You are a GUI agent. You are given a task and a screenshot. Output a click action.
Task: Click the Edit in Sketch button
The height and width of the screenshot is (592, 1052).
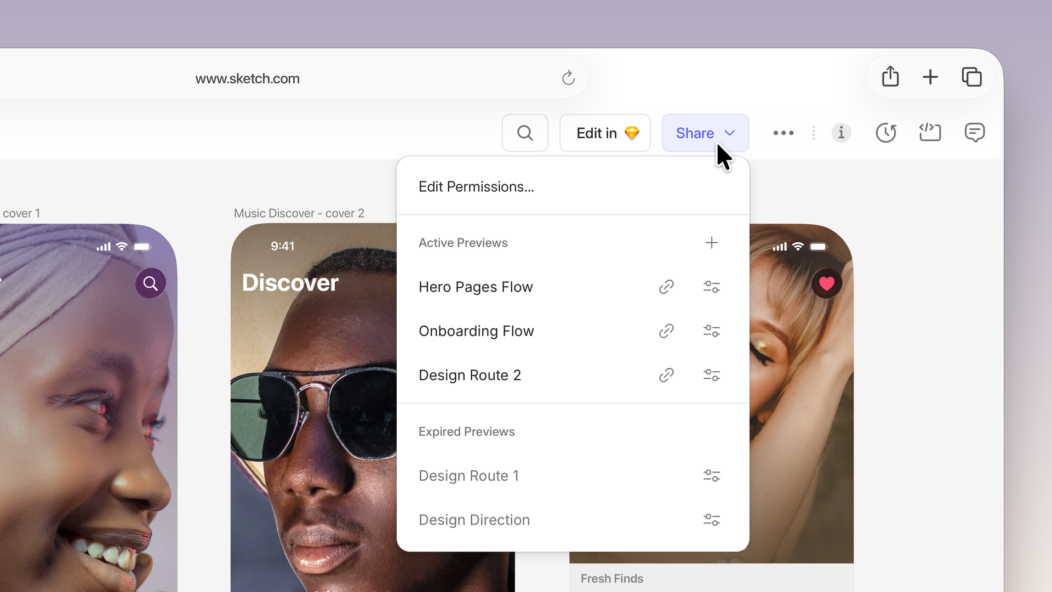coord(605,133)
